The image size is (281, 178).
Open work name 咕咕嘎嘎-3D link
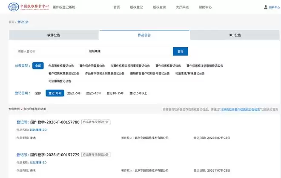tap(38, 162)
